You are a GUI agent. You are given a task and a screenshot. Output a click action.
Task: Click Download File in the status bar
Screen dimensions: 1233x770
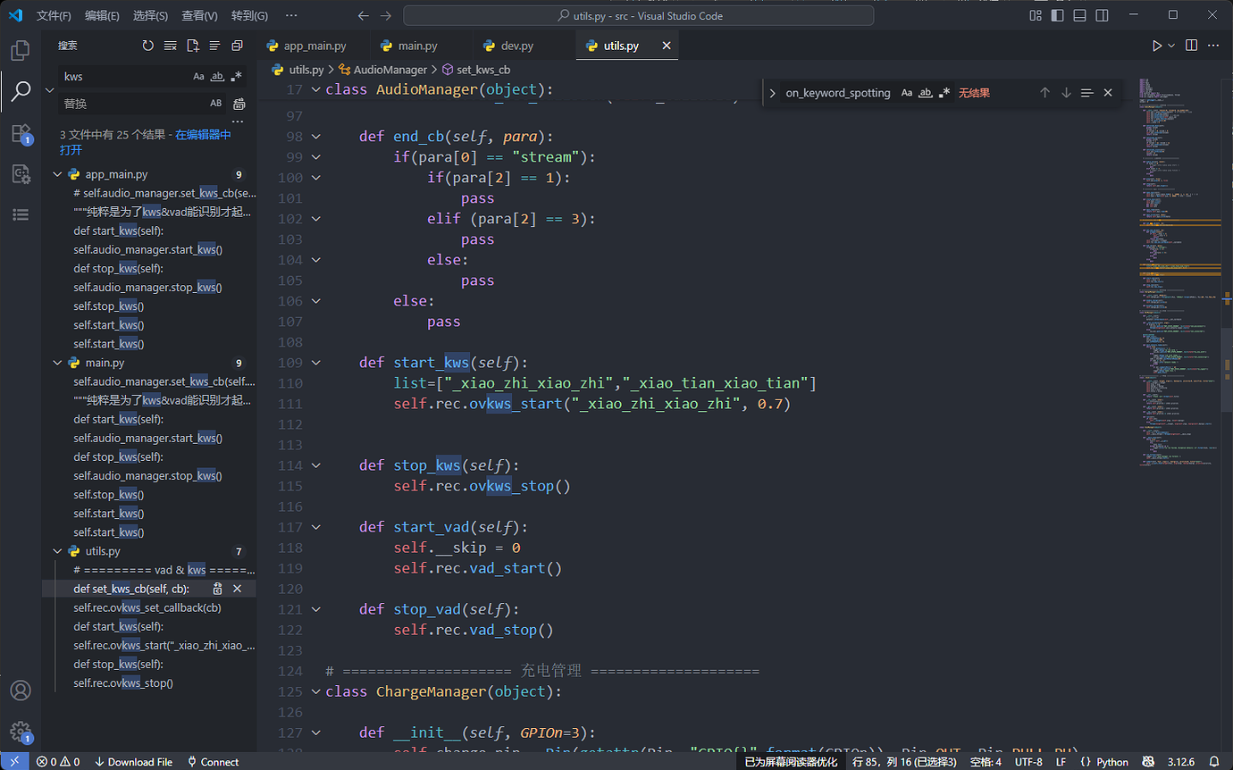click(x=133, y=762)
